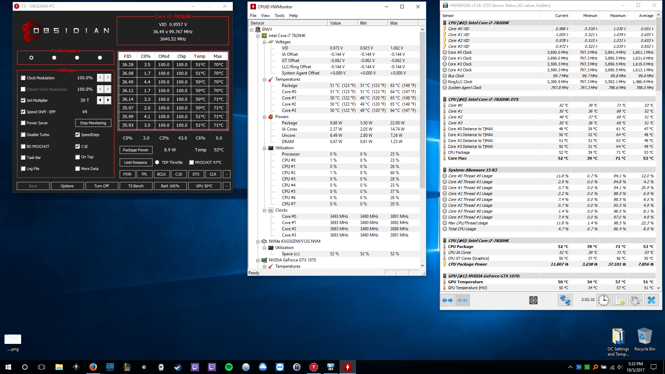Viewport: 665px width, 374px height.
Task: Open Spotify from the taskbar
Action: pos(229,367)
